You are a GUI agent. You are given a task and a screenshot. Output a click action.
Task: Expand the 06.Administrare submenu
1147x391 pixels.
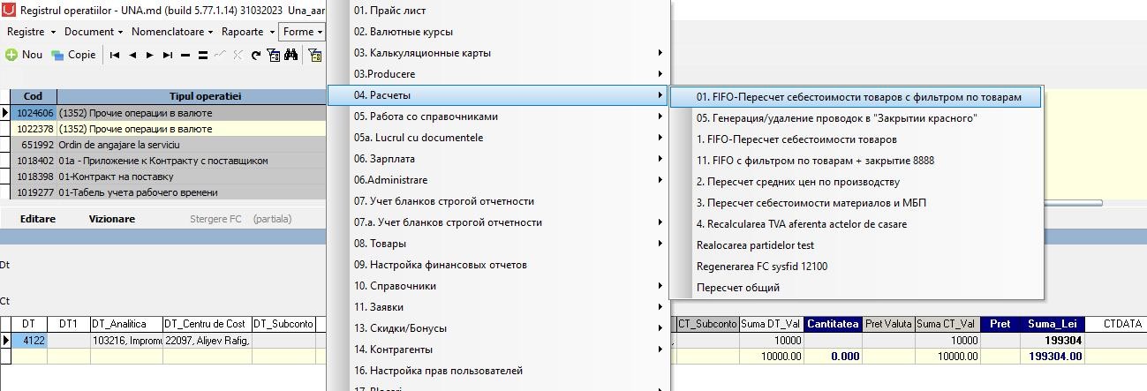(x=499, y=180)
